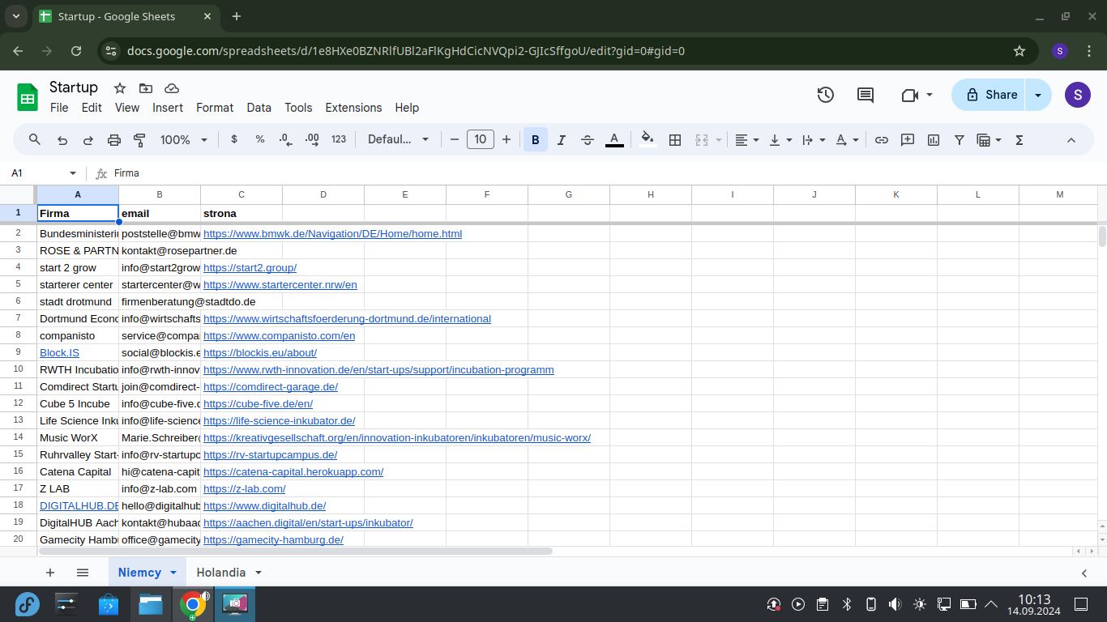Move the document with folder icon

146,88
